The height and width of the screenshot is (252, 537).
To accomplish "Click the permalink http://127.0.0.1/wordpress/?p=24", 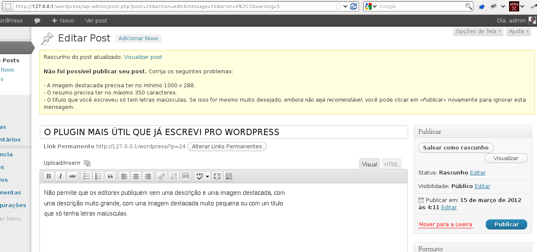I will 141,147.
